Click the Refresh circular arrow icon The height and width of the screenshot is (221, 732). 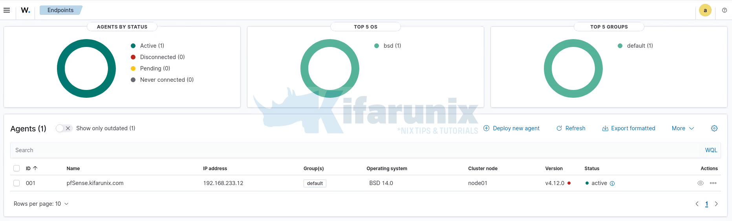tap(559, 128)
